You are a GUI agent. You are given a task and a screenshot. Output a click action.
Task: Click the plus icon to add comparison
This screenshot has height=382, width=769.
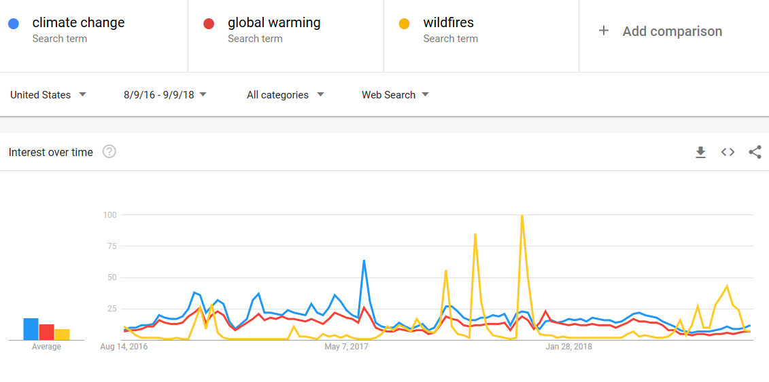click(603, 31)
